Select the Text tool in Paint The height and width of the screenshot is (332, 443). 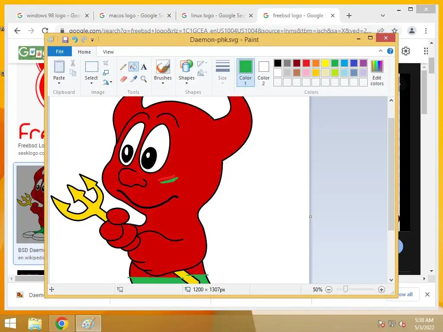[x=144, y=67]
